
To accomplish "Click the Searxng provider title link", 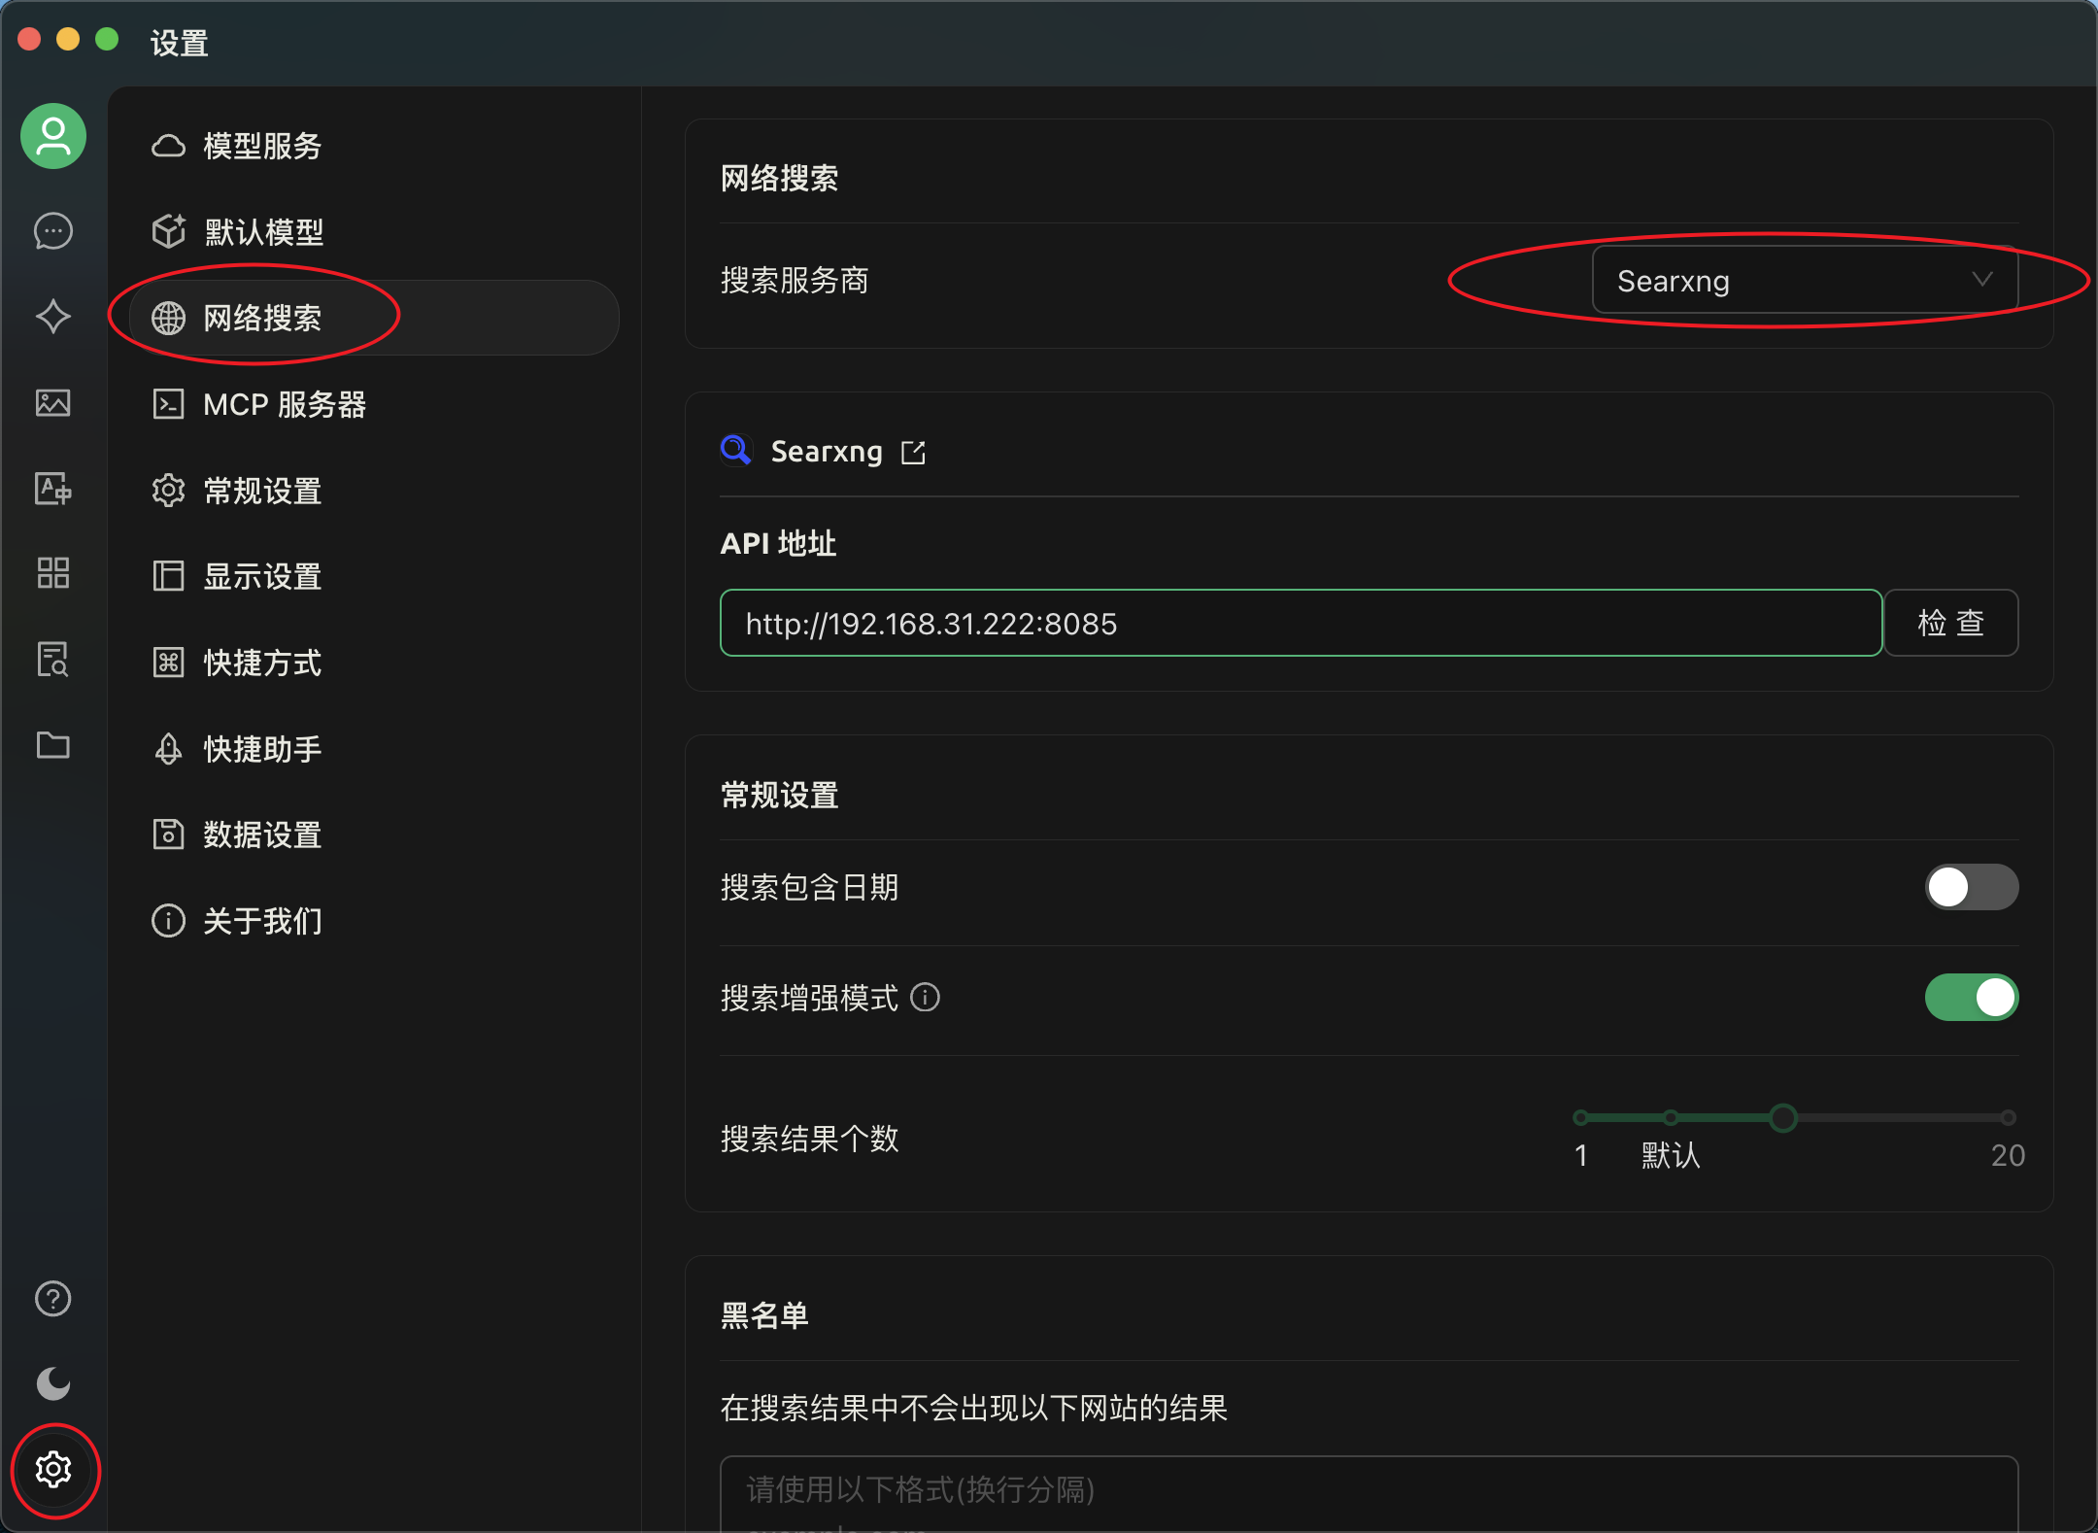I will 827,452.
